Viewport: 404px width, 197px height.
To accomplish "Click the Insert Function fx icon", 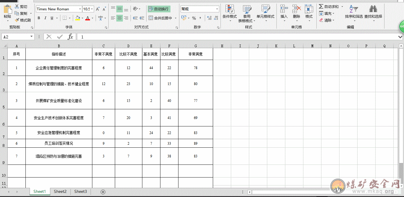I will tap(70, 37).
